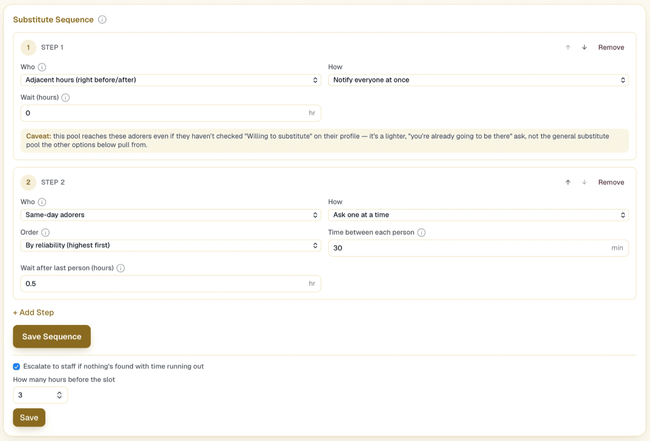Screen dimensions: 650x441
Task: Move Step 1 down with the arrow
Action: point(584,48)
